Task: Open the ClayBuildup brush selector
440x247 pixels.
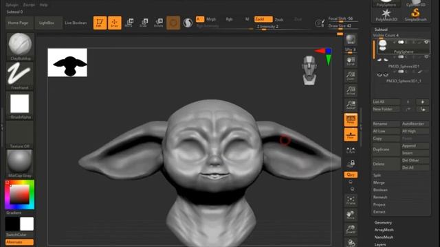Action: pyautogui.click(x=20, y=47)
